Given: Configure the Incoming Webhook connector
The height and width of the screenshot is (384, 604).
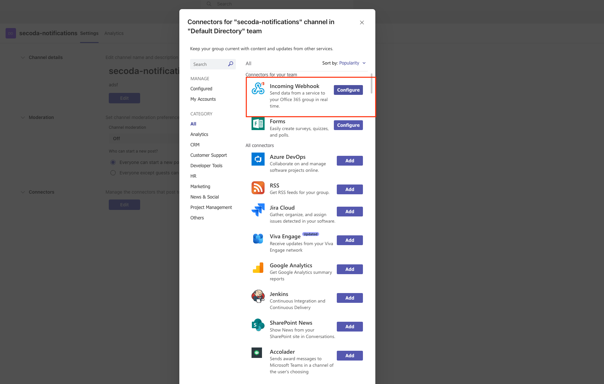Looking at the screenshot, I should point(348,90).
